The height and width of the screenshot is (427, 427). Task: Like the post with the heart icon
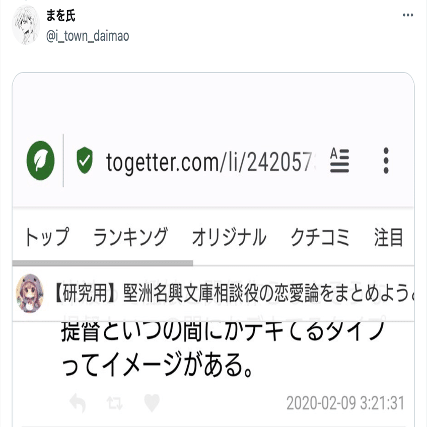click(152, 402)
